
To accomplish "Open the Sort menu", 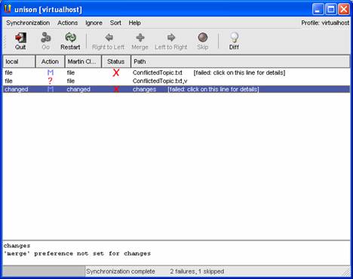I will (115, 23).
